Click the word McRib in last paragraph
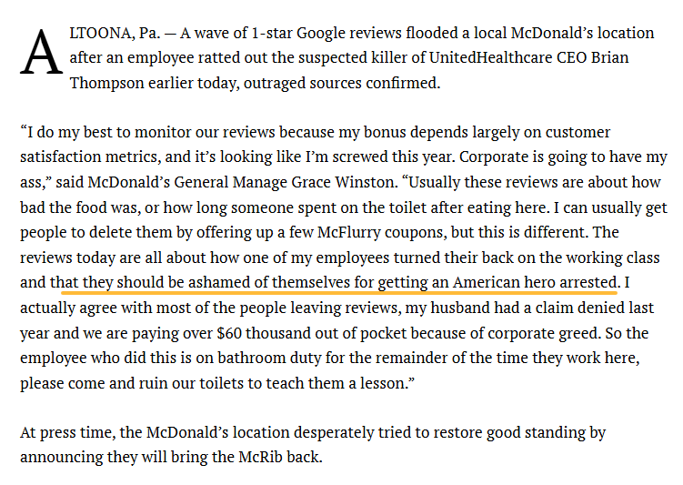The width and height of the screenshot is (683, 485). (x=260, y=457)
